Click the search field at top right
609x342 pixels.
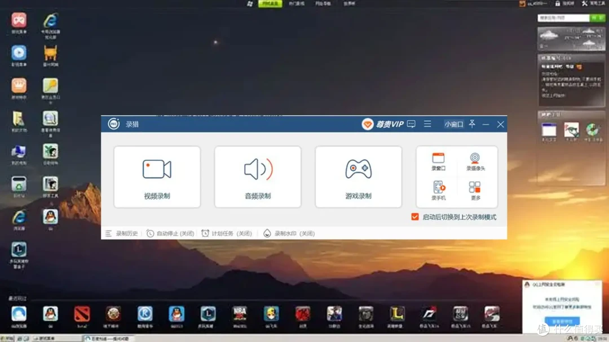[563, 18]
